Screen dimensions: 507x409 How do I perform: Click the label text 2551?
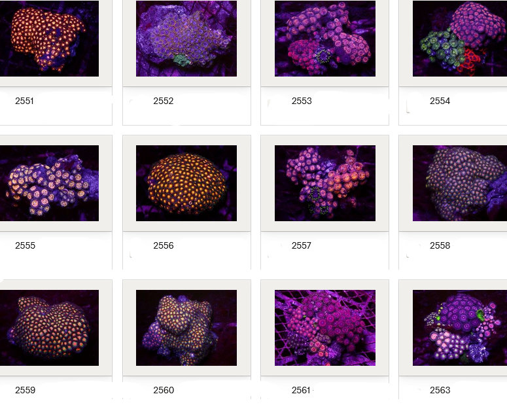(x=25, y=101)
